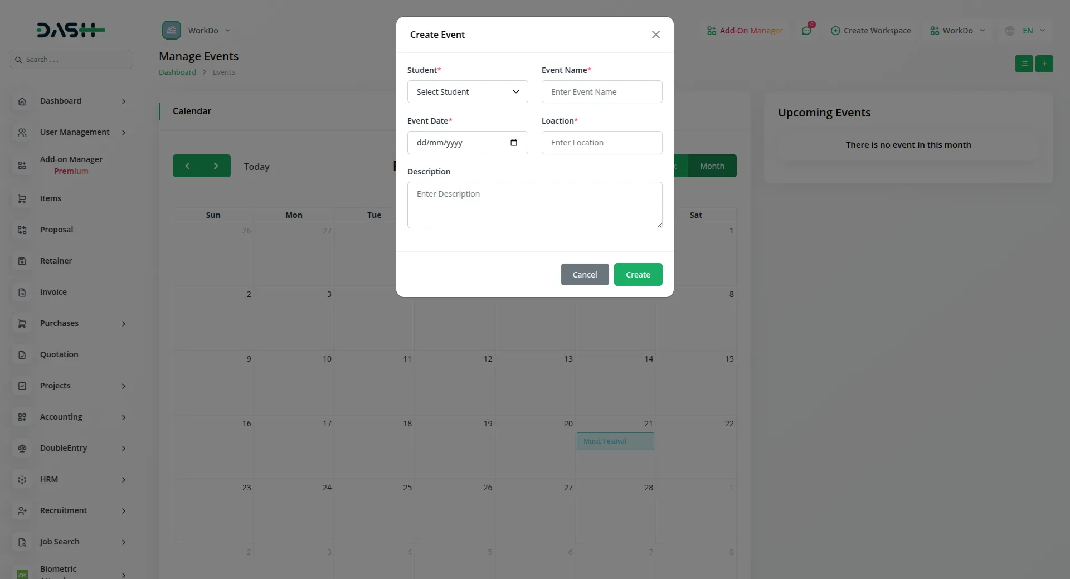
Task: Click the globe language icon
Action: tap(1010, 31)
